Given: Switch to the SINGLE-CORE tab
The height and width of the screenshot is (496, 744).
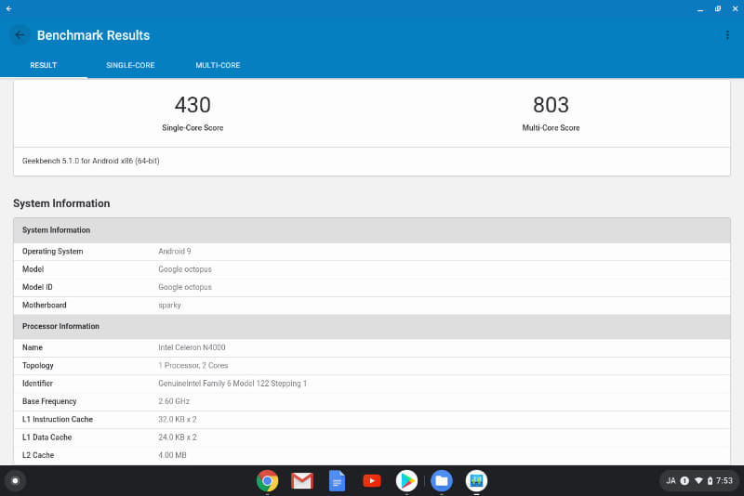Looking at the screenshot, I should tap(130, 65).
